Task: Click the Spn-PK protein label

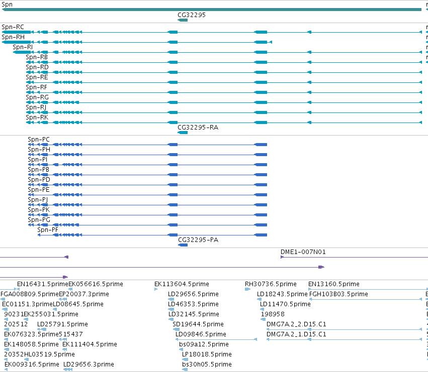Action: 39,210
